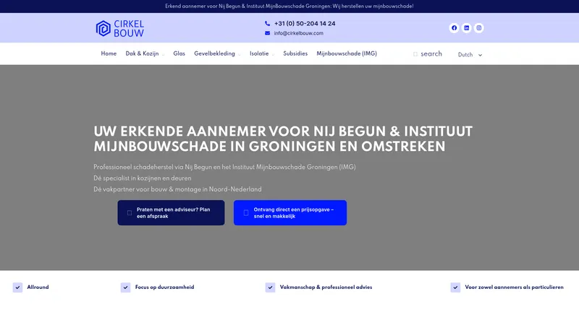Click the icon inside the prijsopgave button
The height and width of the screenshot is (325, 579).
(x=246, y=212)
